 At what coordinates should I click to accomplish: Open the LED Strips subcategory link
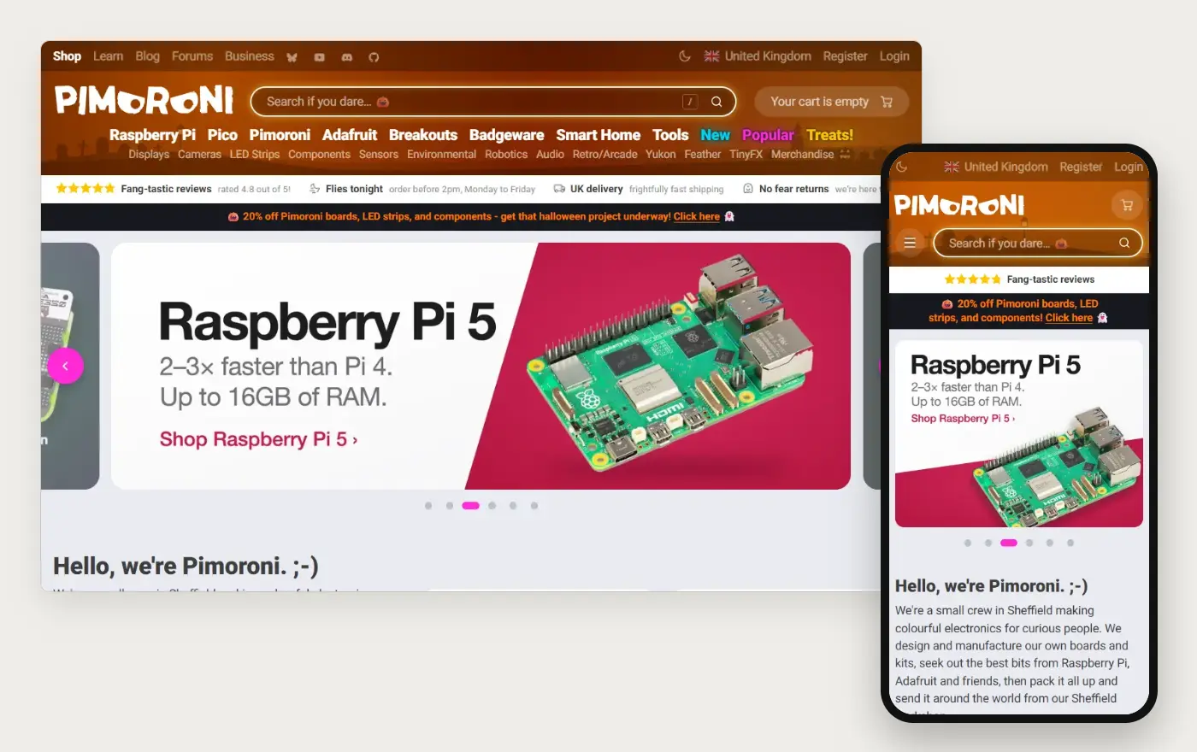coord(254,155)
